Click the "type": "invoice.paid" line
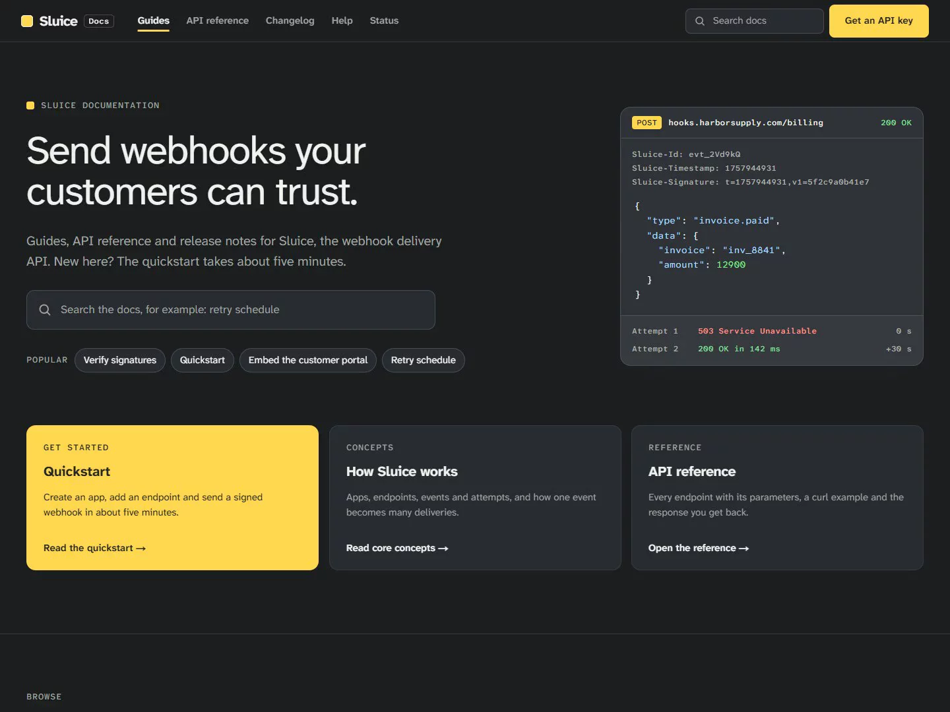Viewport: 950px width, 712px height. 713,220
